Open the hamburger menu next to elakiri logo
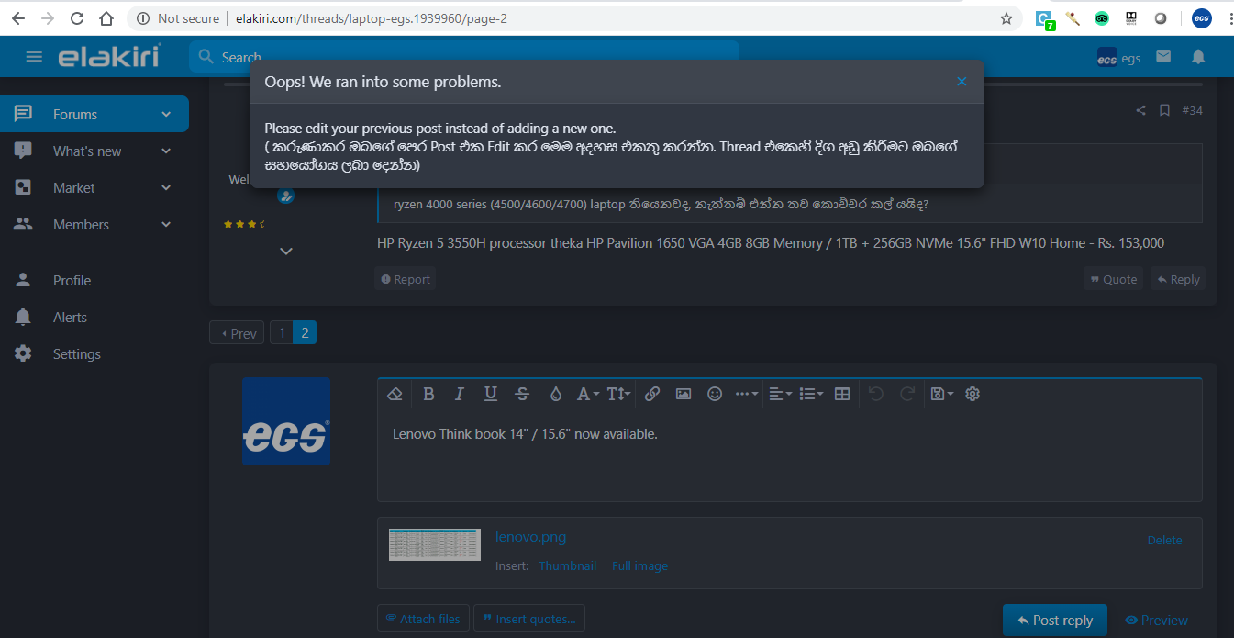This screenshot has height=638, width=1234. (34, 57)
